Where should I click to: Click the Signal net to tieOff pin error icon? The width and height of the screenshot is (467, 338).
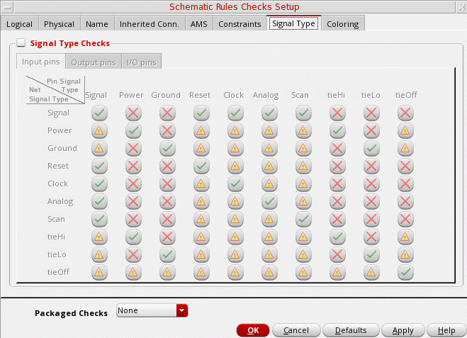tap(405, 113)
